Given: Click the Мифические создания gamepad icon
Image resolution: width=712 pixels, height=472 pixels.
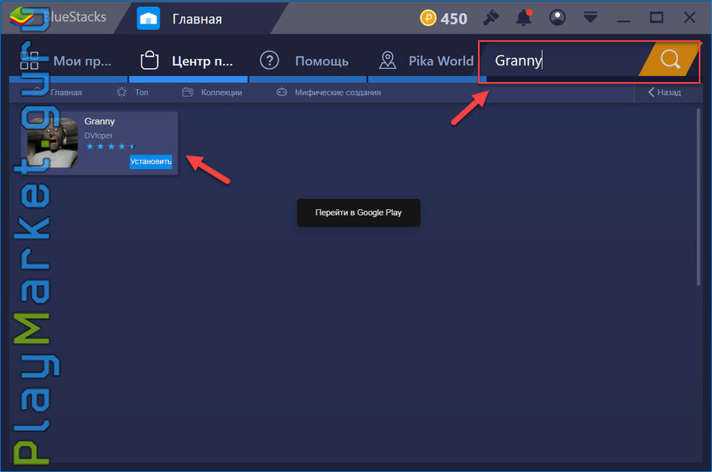Looking at the screenshot, I should click(x=282, y=92).
